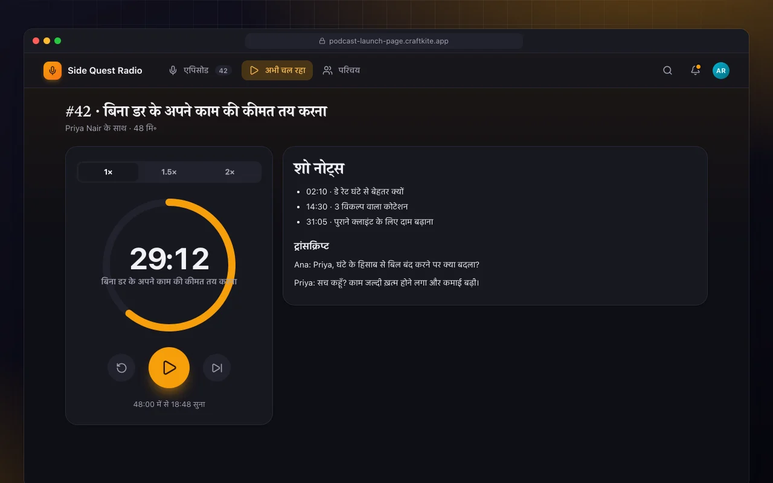773x483 pixels.
Task: Click the Priya Nair के साथ subtitle
Action: [111, 129]
